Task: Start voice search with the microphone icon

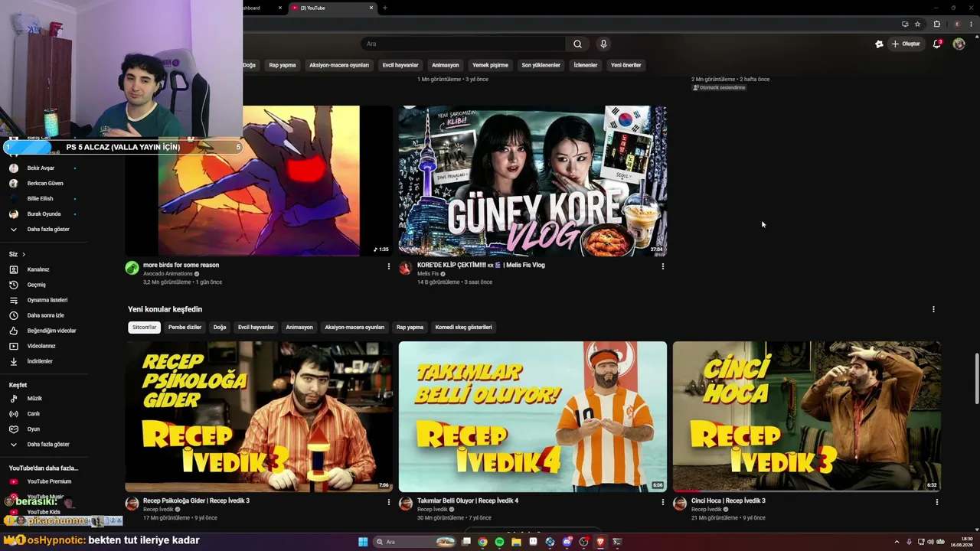Action: point(603,44)
